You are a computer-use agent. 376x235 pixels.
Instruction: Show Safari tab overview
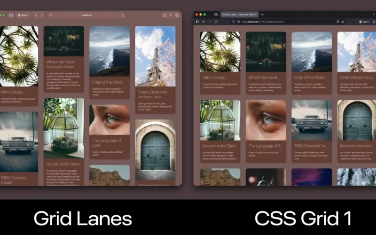coord(178,15)
